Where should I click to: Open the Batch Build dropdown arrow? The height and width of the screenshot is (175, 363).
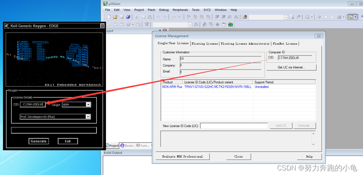(133, 24)
